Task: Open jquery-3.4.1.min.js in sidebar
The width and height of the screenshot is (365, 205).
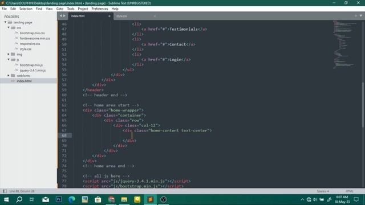Action: tap(33, 70)
